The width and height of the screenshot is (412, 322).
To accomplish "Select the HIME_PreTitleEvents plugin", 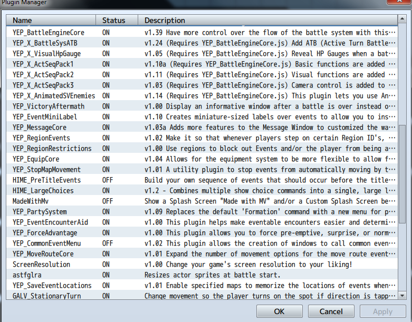I will click(x=202, y=180).
